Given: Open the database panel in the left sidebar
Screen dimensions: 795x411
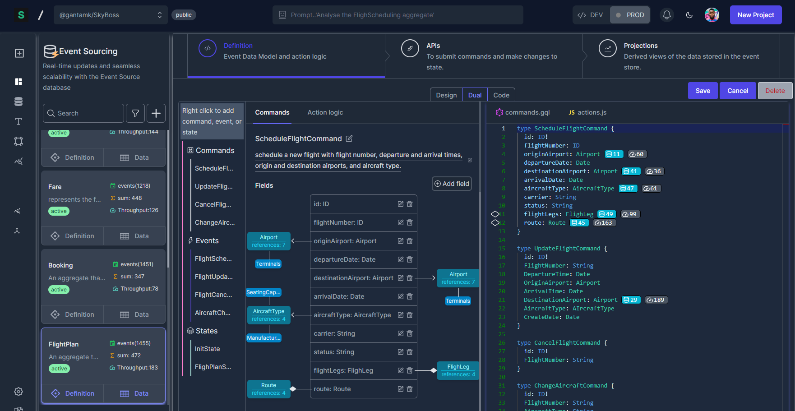Looking at the screenshot, I should click(18, 101).
